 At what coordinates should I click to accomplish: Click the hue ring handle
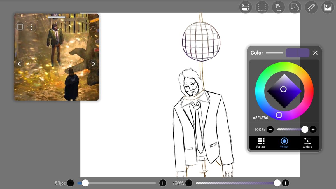[x=279, y=115]
